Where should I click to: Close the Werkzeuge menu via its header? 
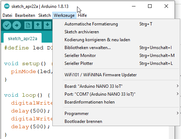pyautogui.click(x=64, y=15)
